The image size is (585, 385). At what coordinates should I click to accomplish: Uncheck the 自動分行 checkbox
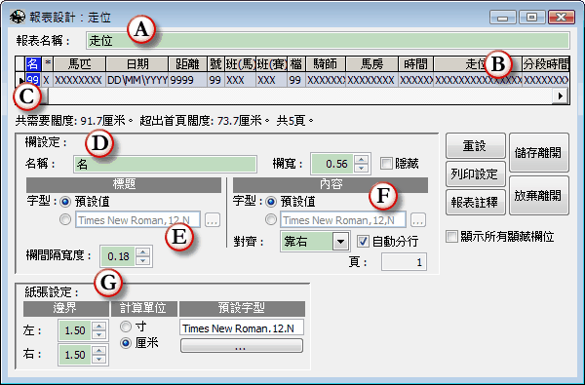[x=363, y=241]
